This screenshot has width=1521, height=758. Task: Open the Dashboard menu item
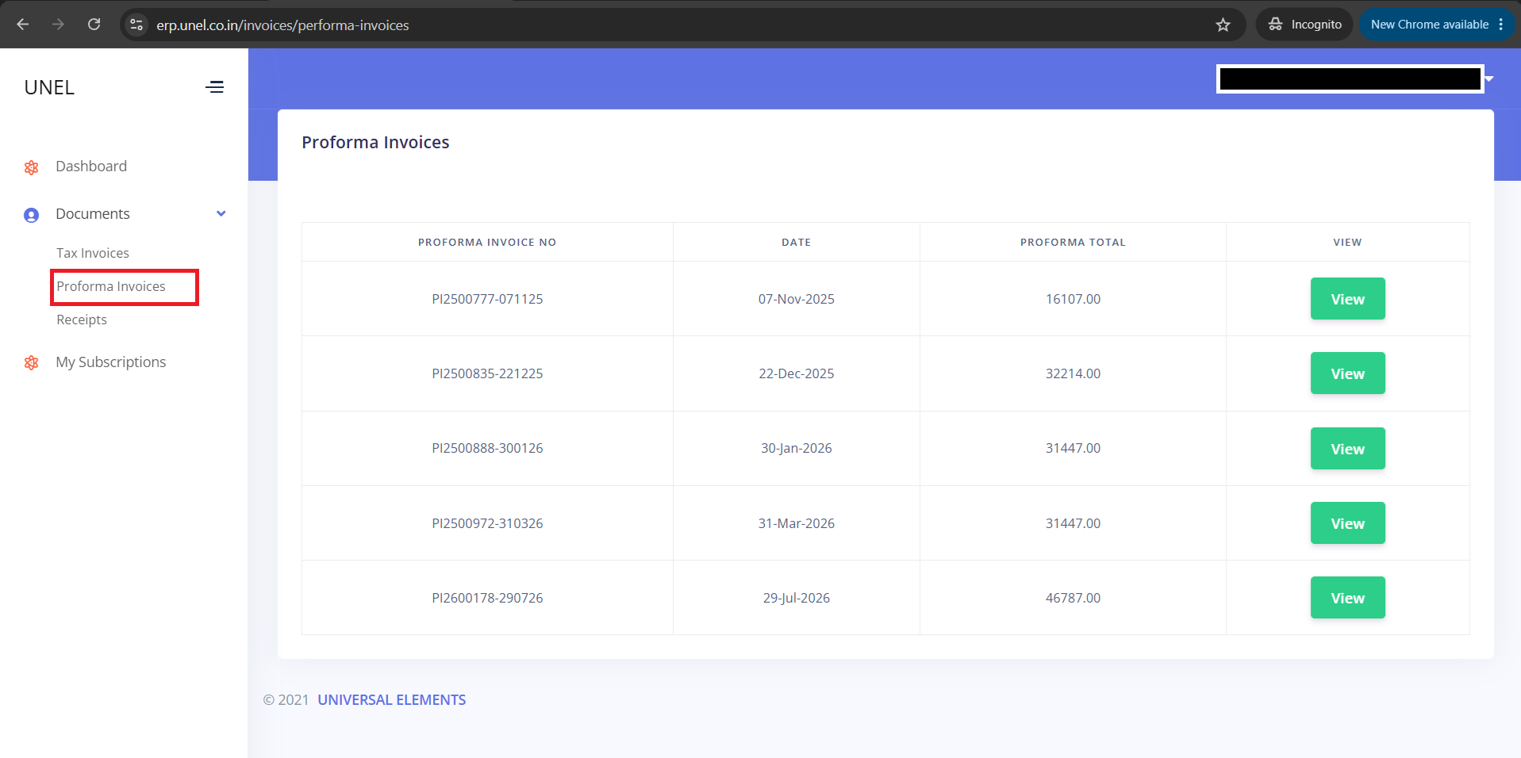click(x=91, y=167)
